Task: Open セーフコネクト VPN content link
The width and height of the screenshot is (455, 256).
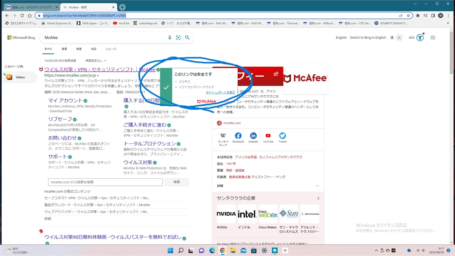Action: 97,198
